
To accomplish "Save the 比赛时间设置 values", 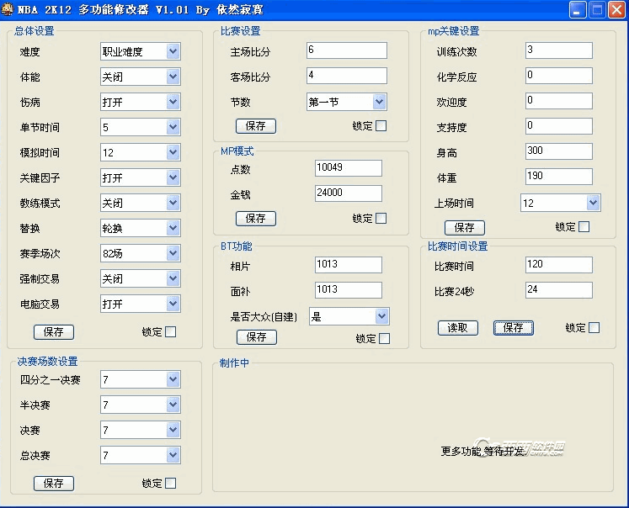I will (x=514, y=328).
